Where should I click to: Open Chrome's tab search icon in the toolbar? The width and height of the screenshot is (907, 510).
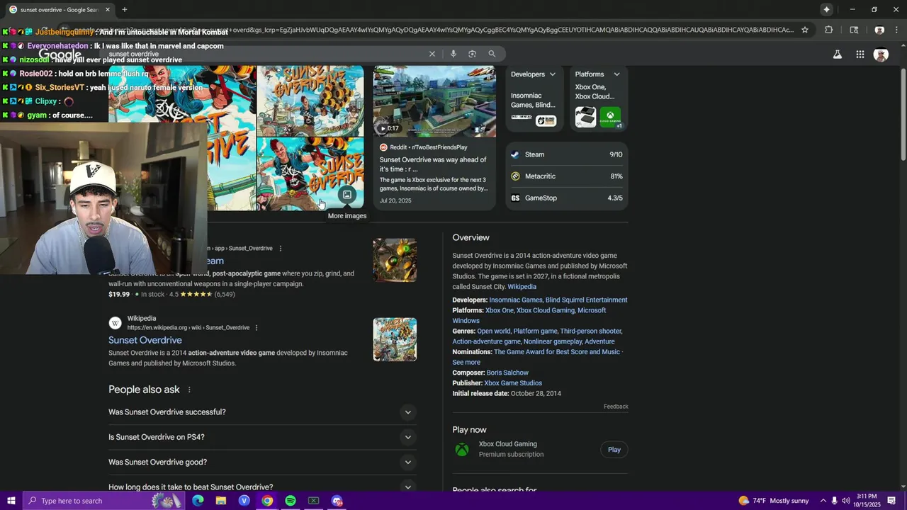coord(854,30)
